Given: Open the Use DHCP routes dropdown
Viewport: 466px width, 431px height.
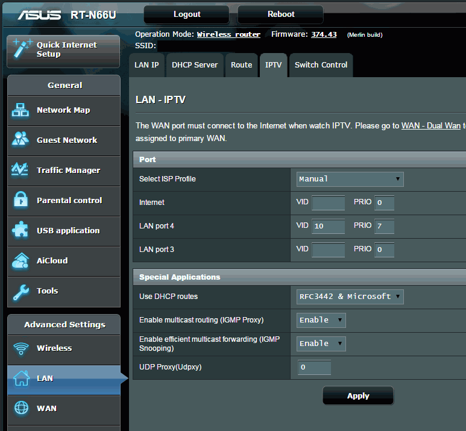Looking at the screenshot, I should pyautogui.click(x=350, y=297).
